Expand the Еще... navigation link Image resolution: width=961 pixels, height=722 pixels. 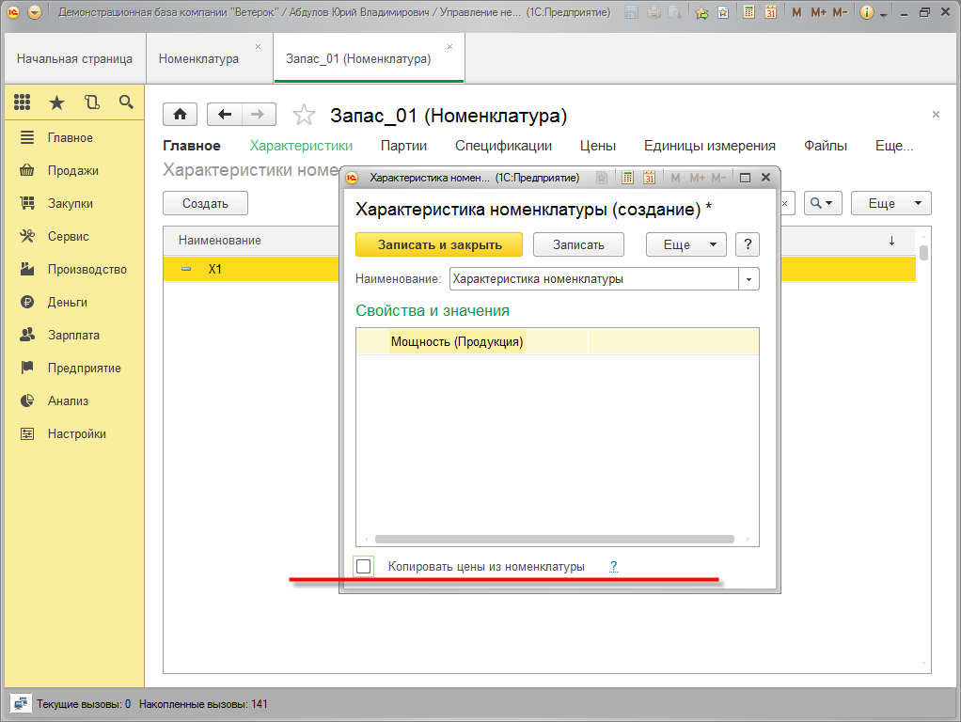tap(894, 146)
